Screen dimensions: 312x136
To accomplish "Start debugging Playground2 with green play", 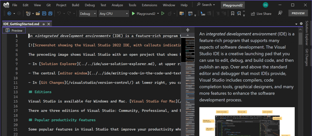I will tap(133, 14).
